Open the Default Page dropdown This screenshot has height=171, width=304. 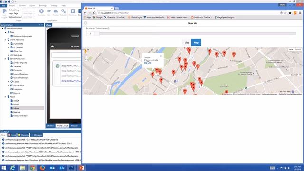[x=28, y=9]
